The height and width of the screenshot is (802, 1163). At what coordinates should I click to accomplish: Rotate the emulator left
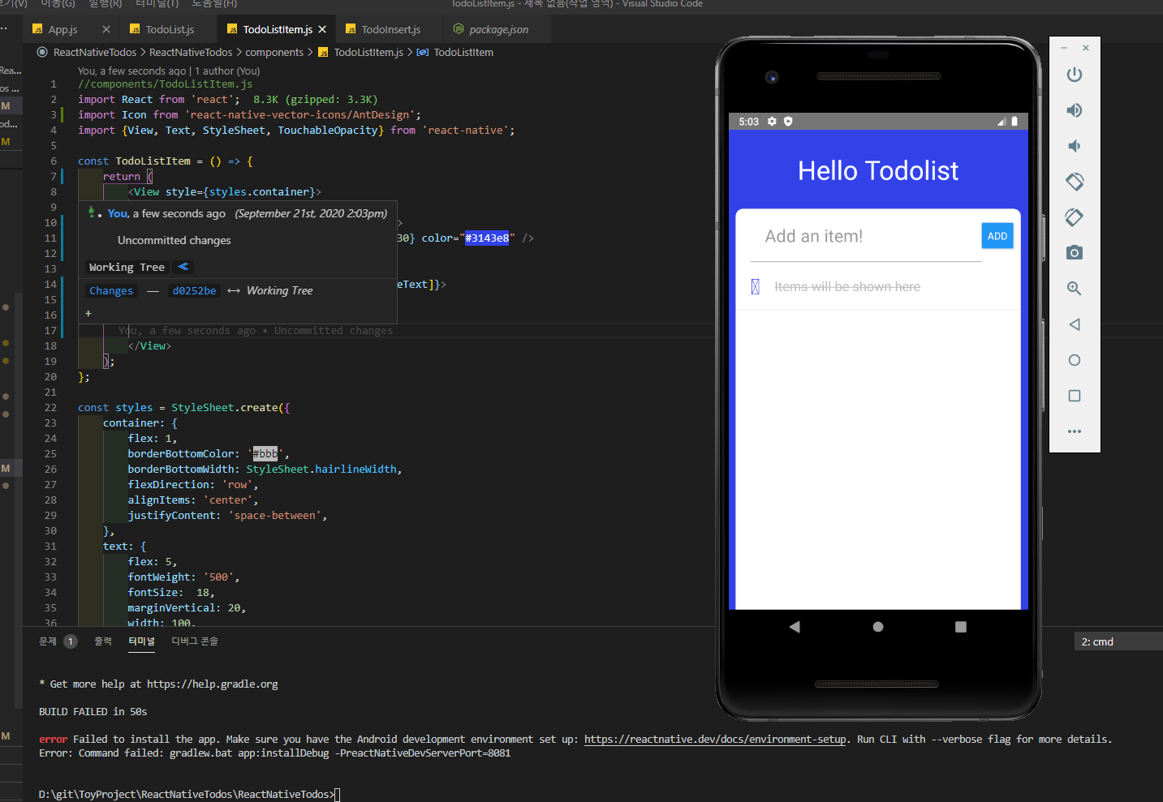[x=1075, y=182]
